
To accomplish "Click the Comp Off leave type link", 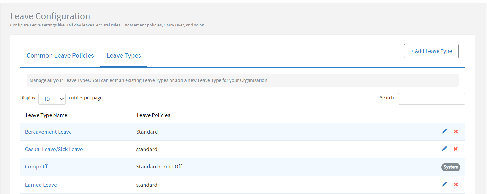I will (36, 167).
